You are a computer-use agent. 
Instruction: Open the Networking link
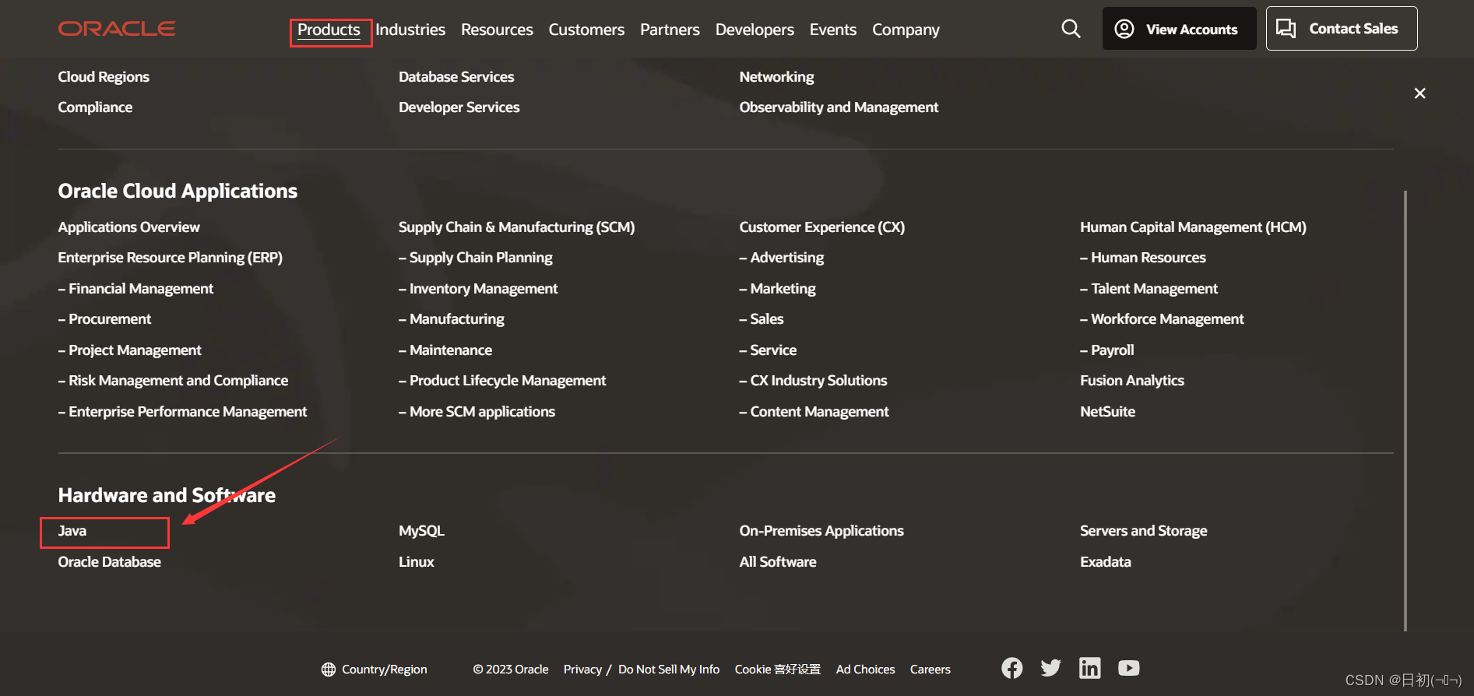click(776, 77)
